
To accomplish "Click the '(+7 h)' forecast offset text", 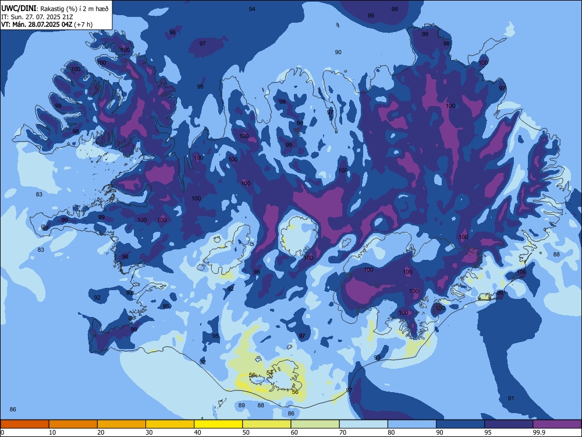I will click(83, 24).
